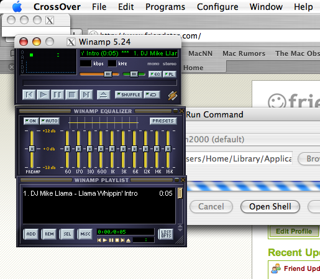This screenshot has height=279, width=320.
Task: Click the 6K equalizer band slider
Action: [x=134, y=149]
